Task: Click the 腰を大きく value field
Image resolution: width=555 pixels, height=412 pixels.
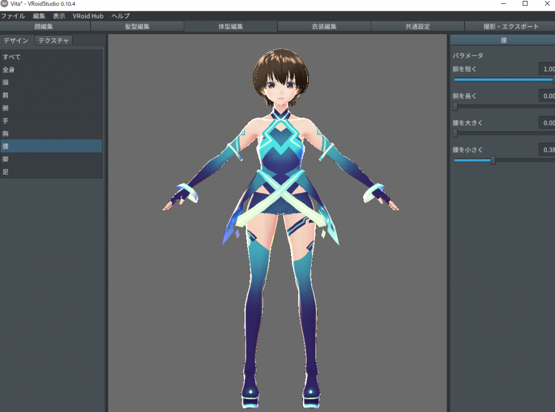Action: [x=547, y=123]
